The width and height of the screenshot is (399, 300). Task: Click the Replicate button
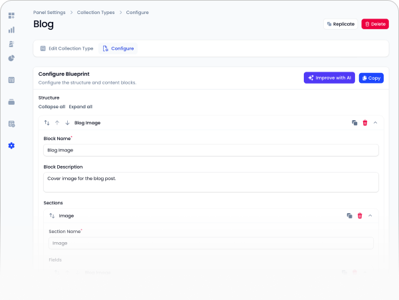(340, 24)
